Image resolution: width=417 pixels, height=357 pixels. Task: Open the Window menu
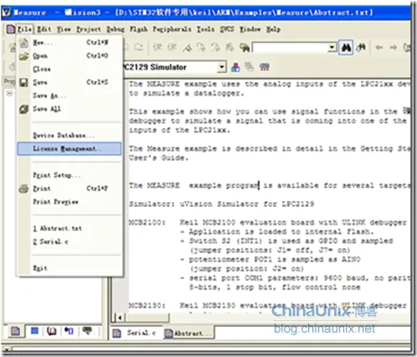250,29
